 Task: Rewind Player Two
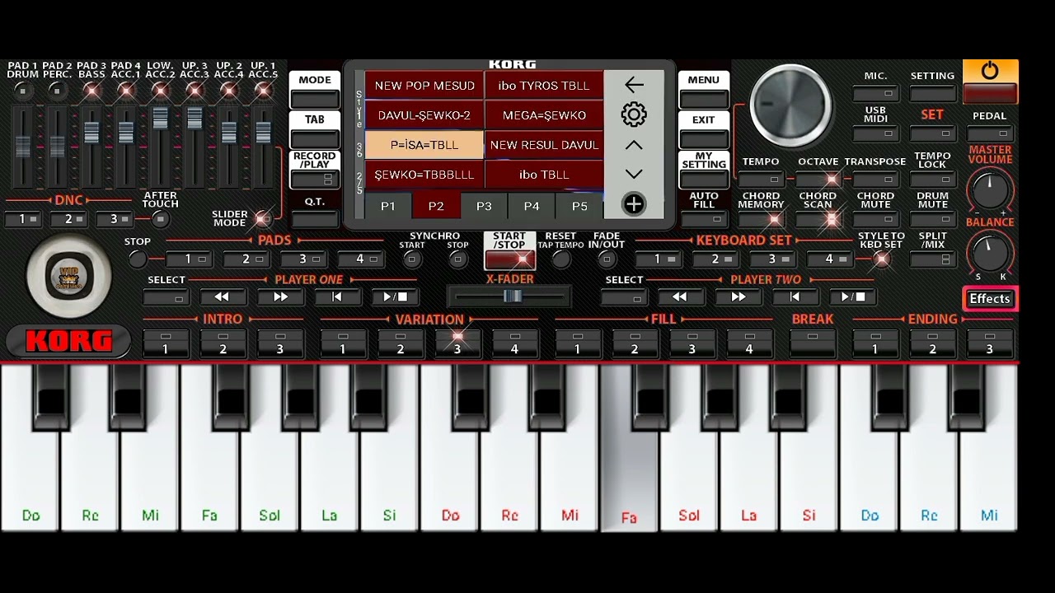[680, 297]
